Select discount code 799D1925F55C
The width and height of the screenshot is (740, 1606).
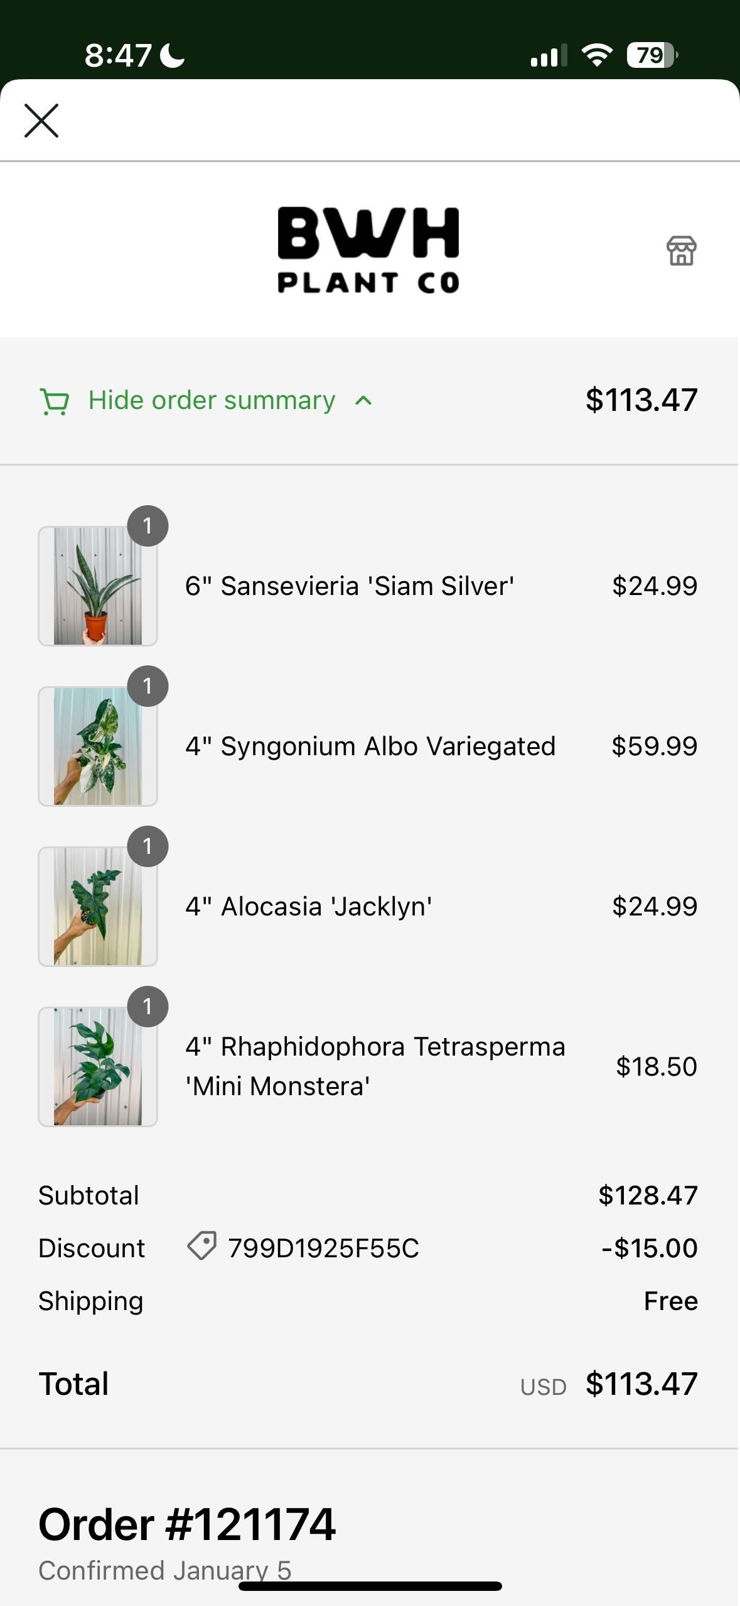pos(323,1248)
